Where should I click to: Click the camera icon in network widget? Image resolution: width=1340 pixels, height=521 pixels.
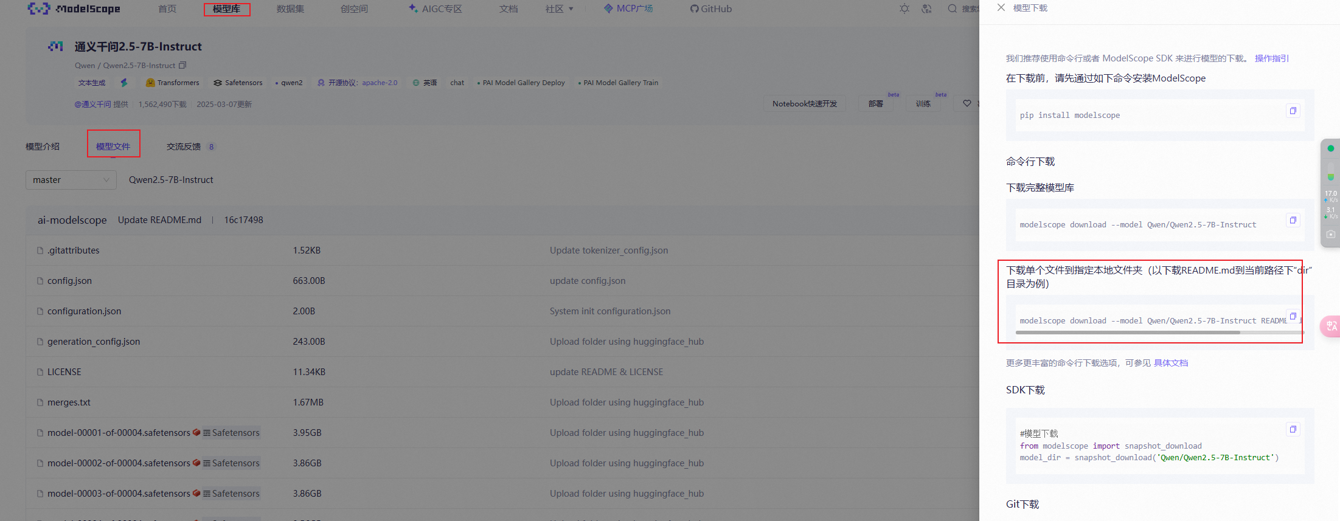[1331, 234]
